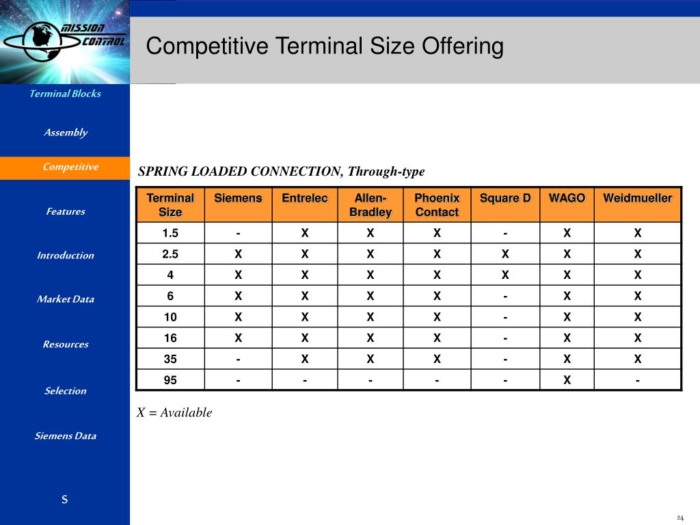This screenshot has width=700, height=525.
Task: Click the Siemens dash in the 35 row
Action: coord(239,360)
